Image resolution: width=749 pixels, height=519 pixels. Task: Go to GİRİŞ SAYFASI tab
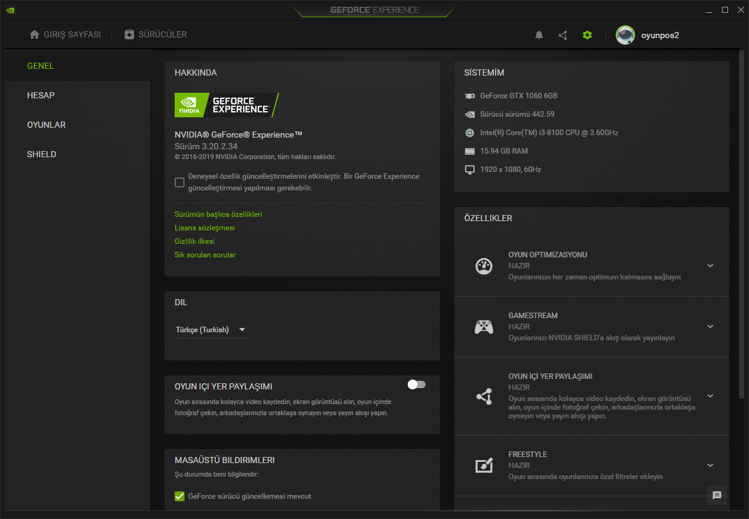[65, 35]
